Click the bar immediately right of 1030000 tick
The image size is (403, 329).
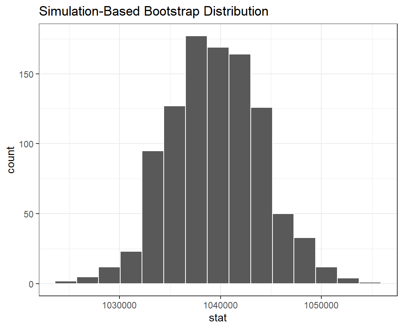pyautogui.click(x=131, y=268)
